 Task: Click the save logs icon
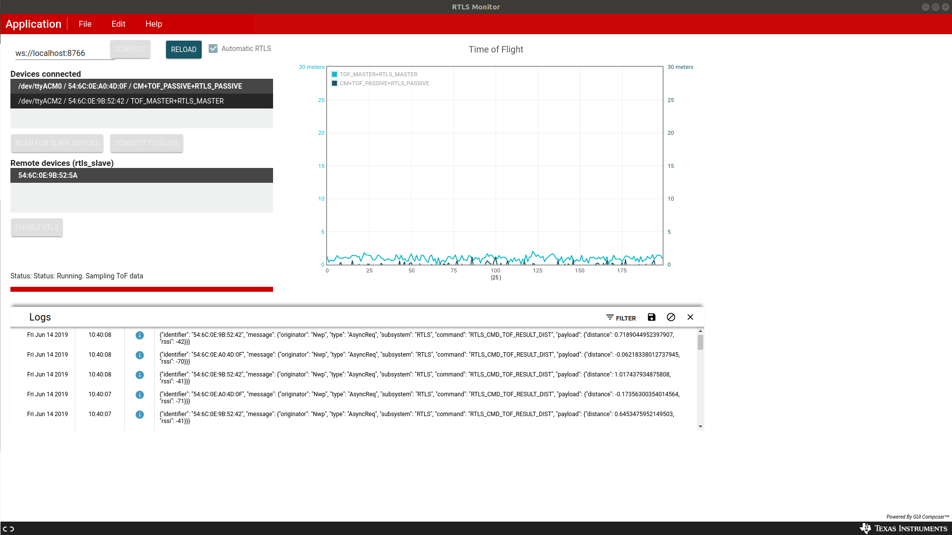(x=652, y=318)
